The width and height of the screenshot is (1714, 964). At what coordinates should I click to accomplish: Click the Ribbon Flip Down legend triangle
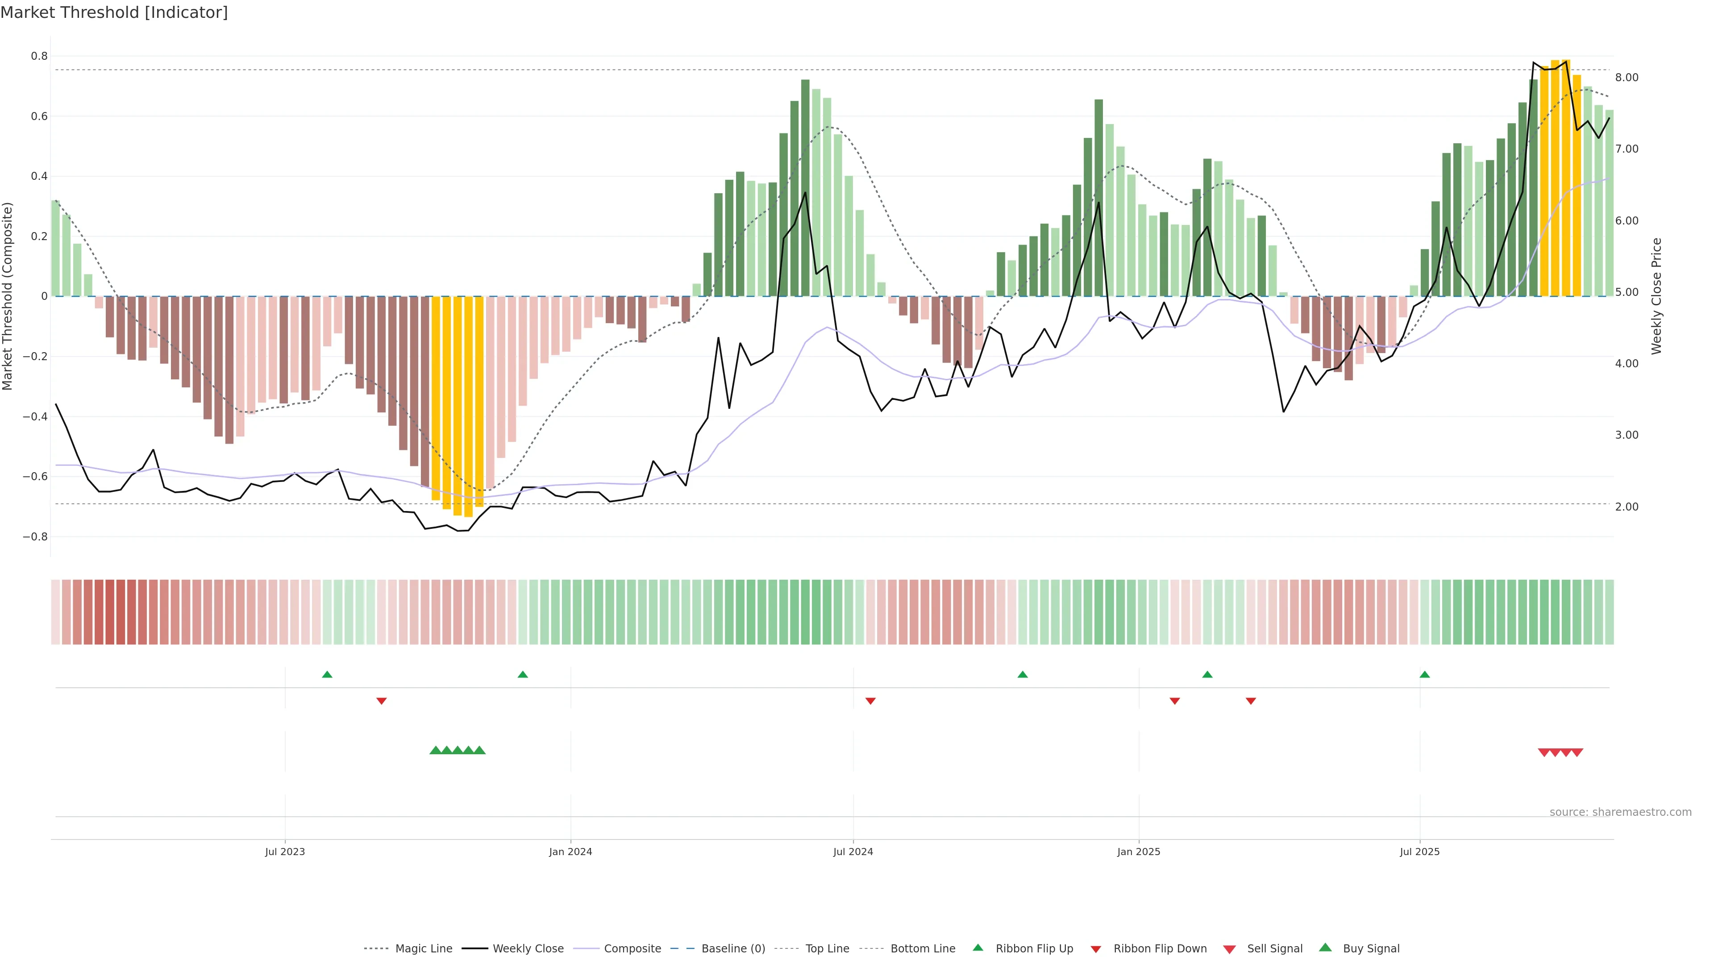click(1096, 949)
